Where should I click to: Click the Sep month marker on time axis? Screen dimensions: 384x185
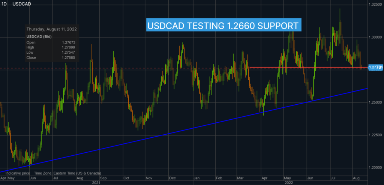(104, 179)
